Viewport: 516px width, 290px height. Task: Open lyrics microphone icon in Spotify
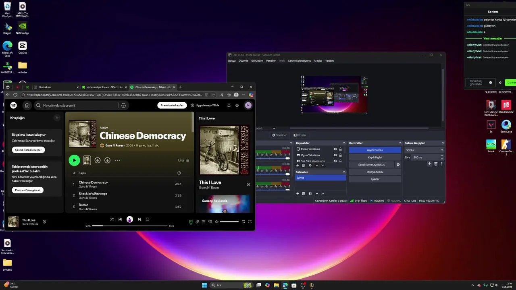coord(197,222)
